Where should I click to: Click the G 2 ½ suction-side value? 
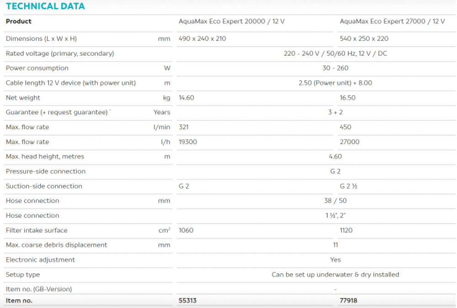coord(348,186)
